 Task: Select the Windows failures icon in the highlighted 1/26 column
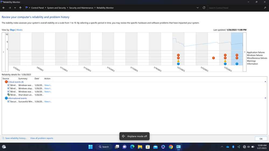[237, 55]
